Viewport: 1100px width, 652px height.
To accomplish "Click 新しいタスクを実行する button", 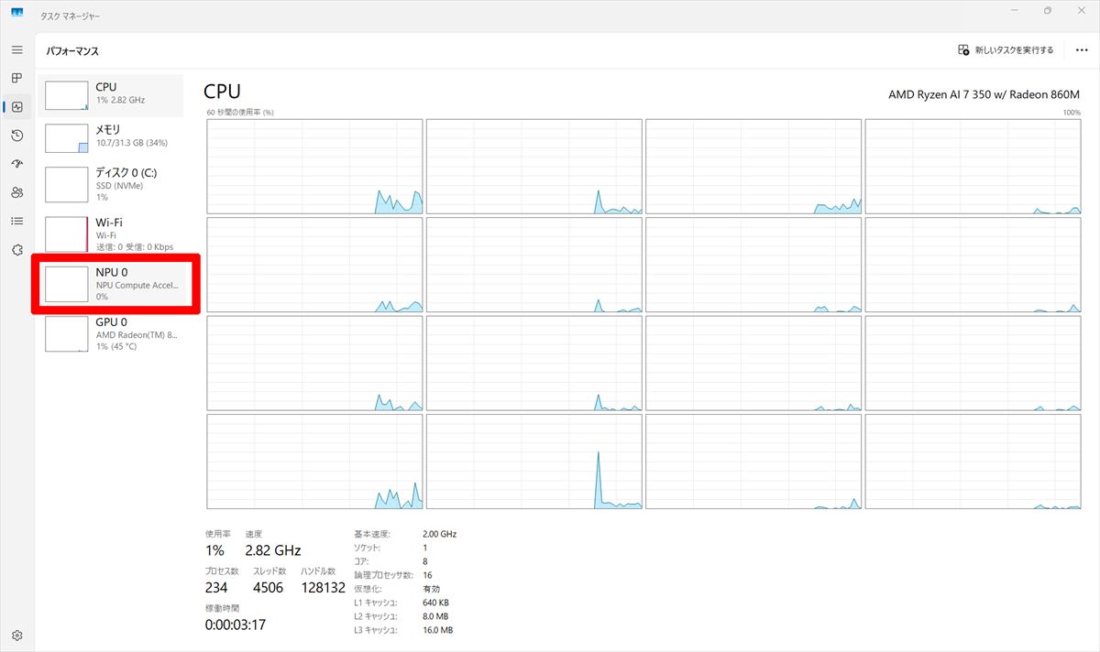I will point(1006,50).
